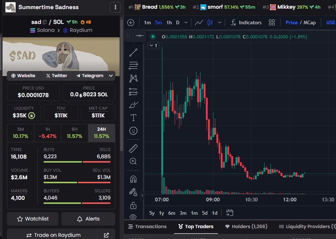
Task: Select the D daily timeframe
Action: (178, 22)
